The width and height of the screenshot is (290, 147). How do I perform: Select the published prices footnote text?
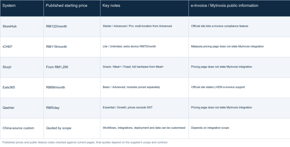85,143
